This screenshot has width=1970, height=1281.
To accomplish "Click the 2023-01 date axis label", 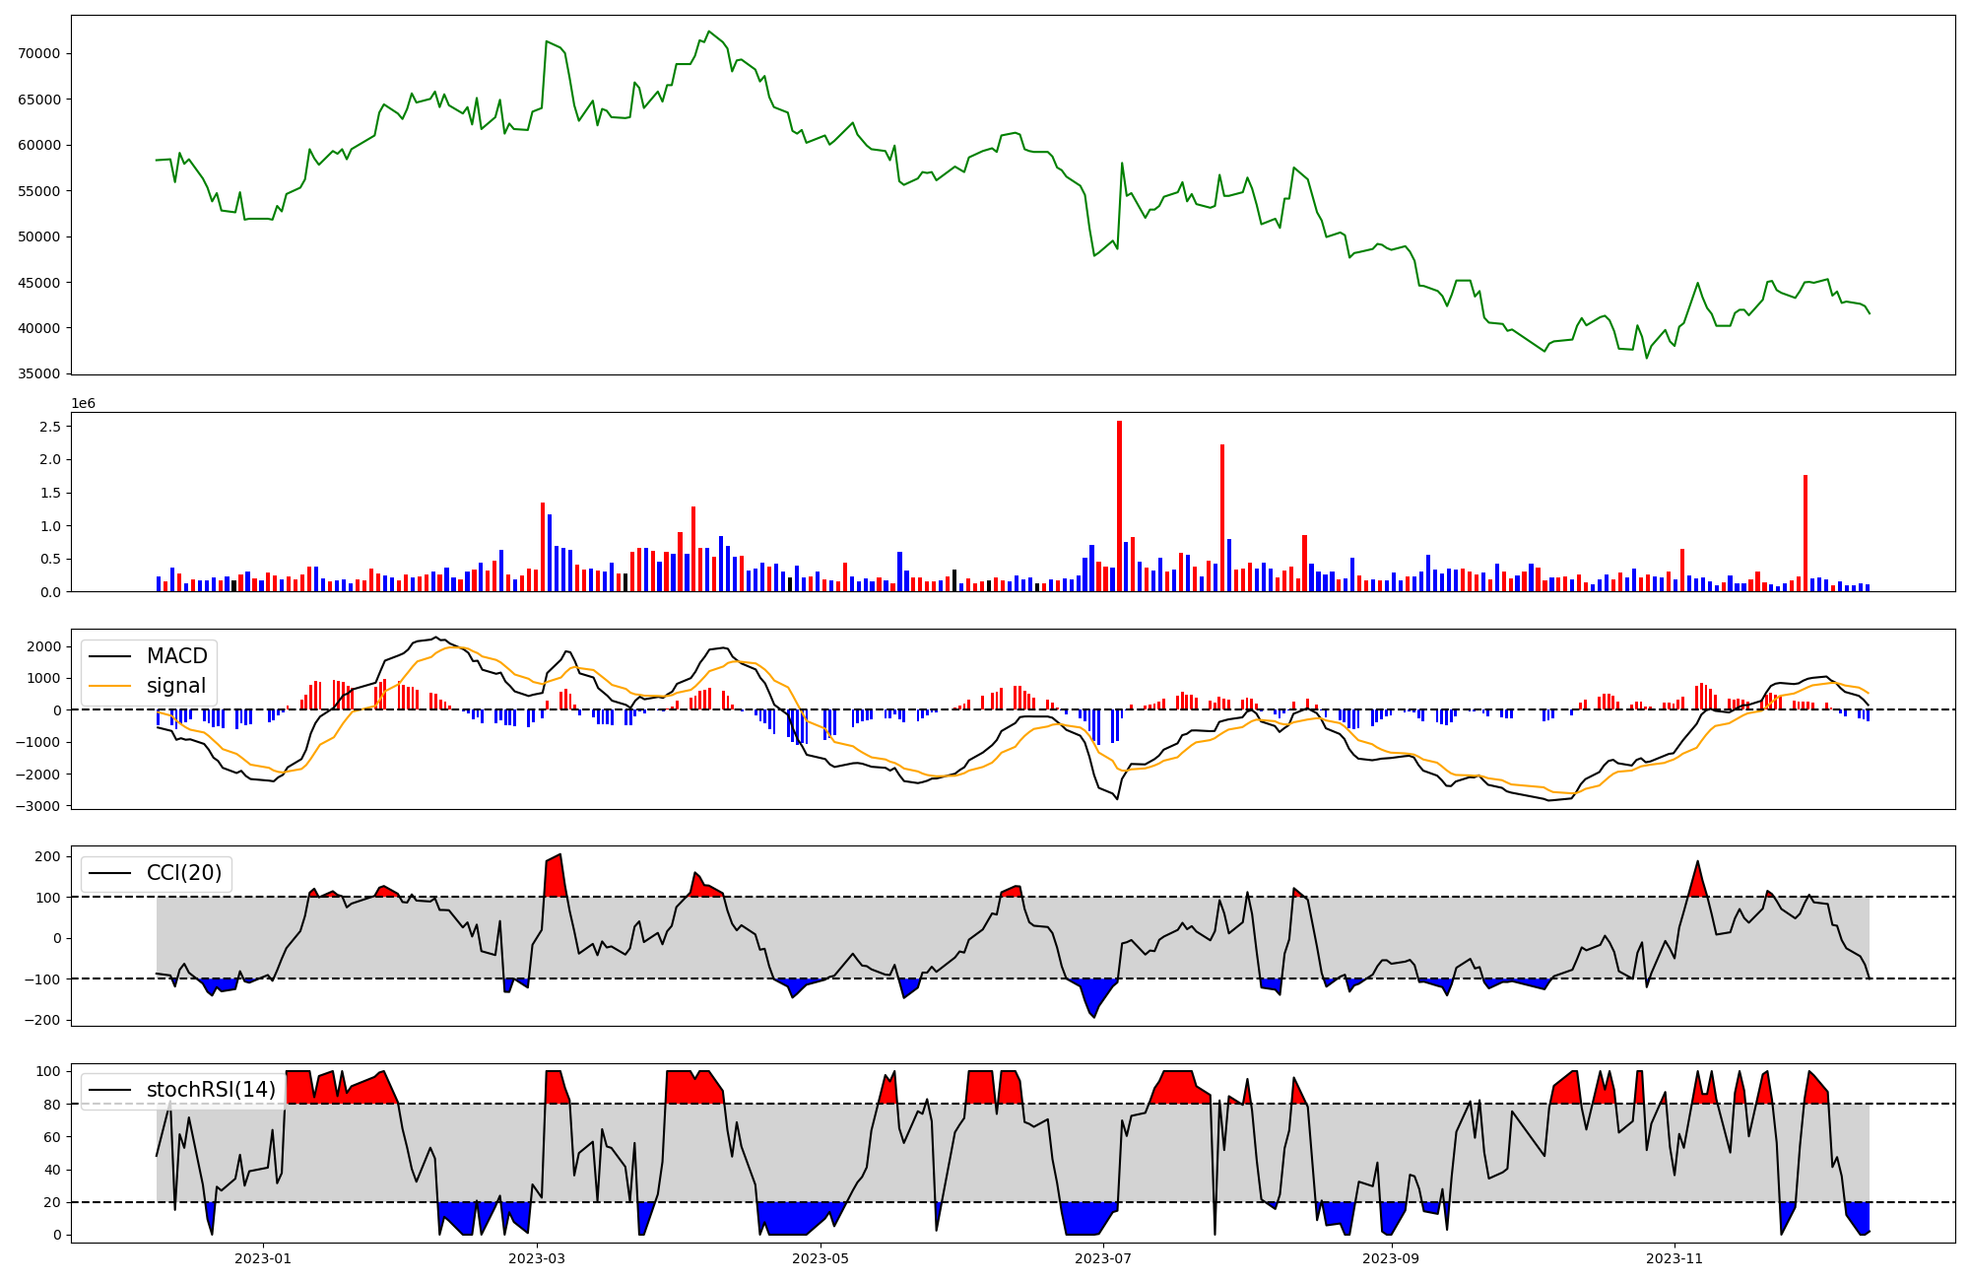I will click(x=263, y=1258).
